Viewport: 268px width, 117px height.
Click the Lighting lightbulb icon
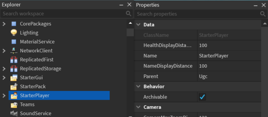(x=14, y=33)
